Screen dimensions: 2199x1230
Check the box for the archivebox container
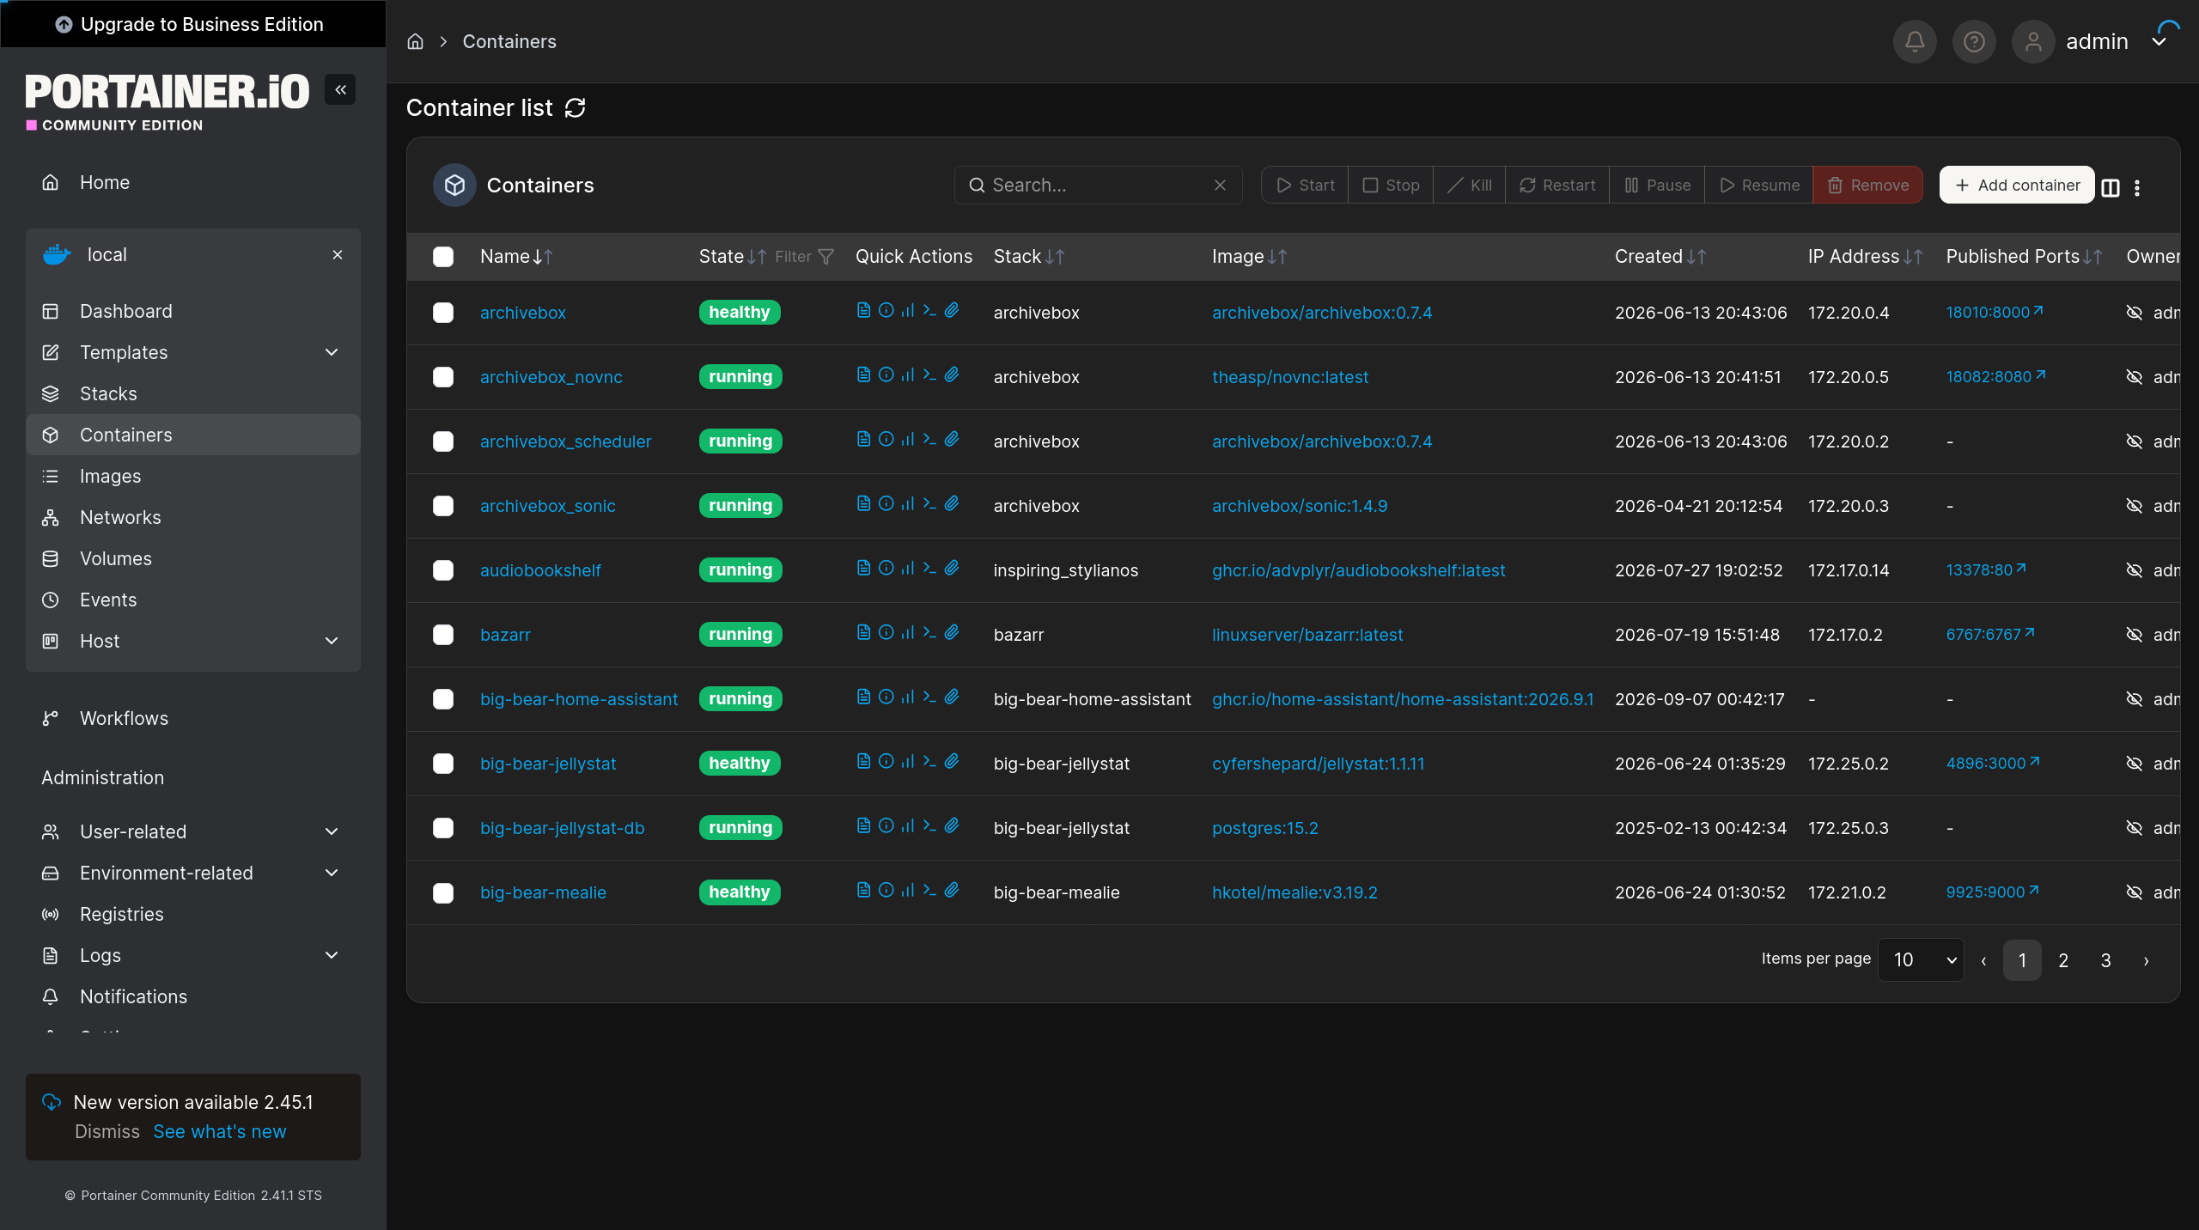pyautogui.click(x=443, y=313)
